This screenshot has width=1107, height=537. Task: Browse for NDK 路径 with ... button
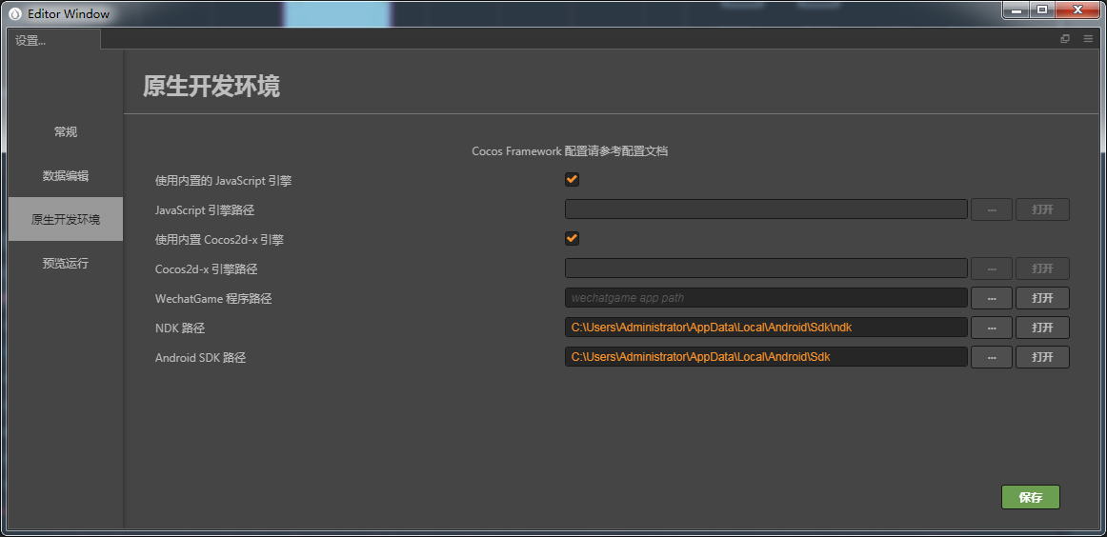click(x=992, y=328)
